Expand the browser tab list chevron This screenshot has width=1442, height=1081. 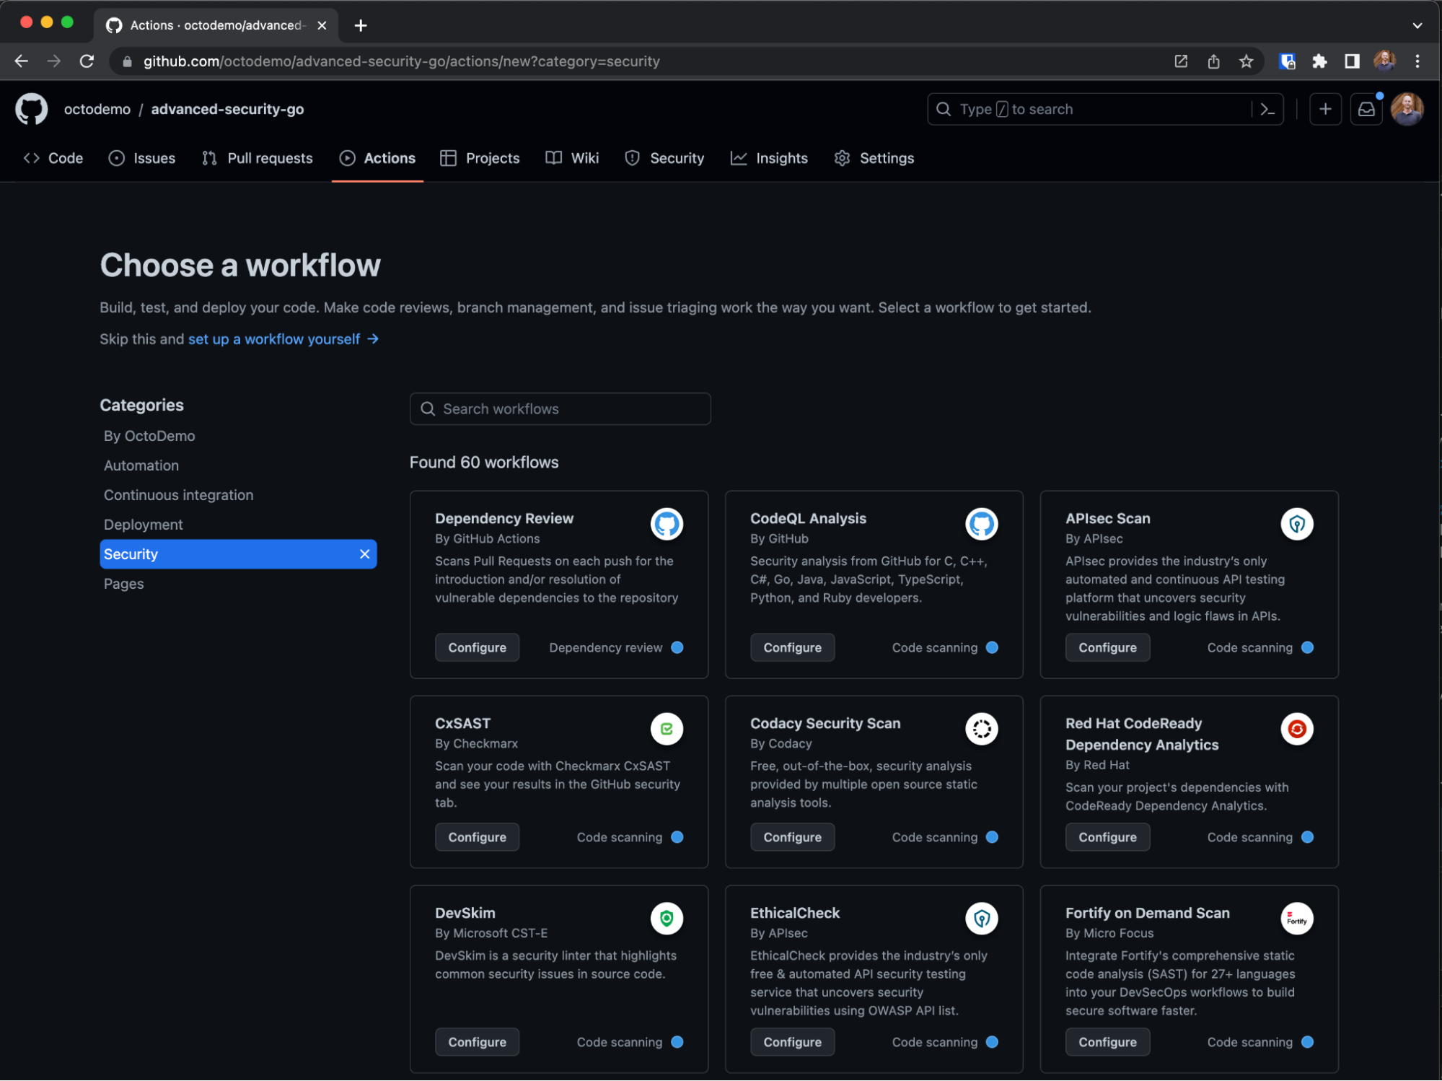click(1416, 25)
